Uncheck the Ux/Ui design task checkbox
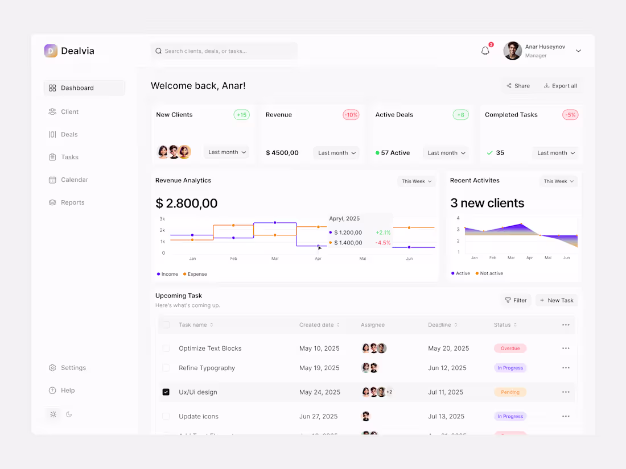The width and height of the screenshot is (626, 469). coord(166,392)
